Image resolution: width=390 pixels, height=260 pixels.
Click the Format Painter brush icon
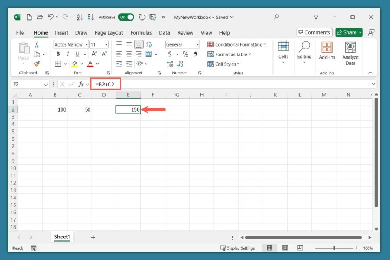pos(37,64)
